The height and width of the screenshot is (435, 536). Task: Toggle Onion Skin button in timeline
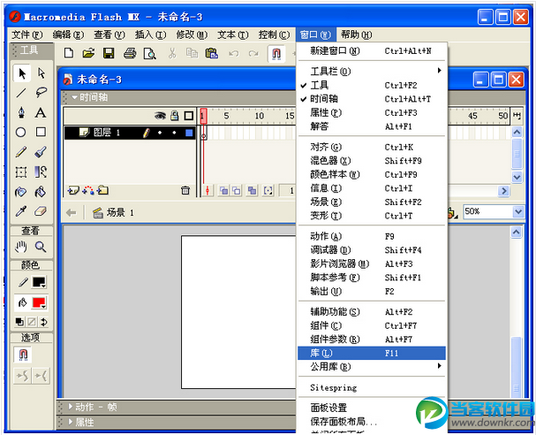224,190
